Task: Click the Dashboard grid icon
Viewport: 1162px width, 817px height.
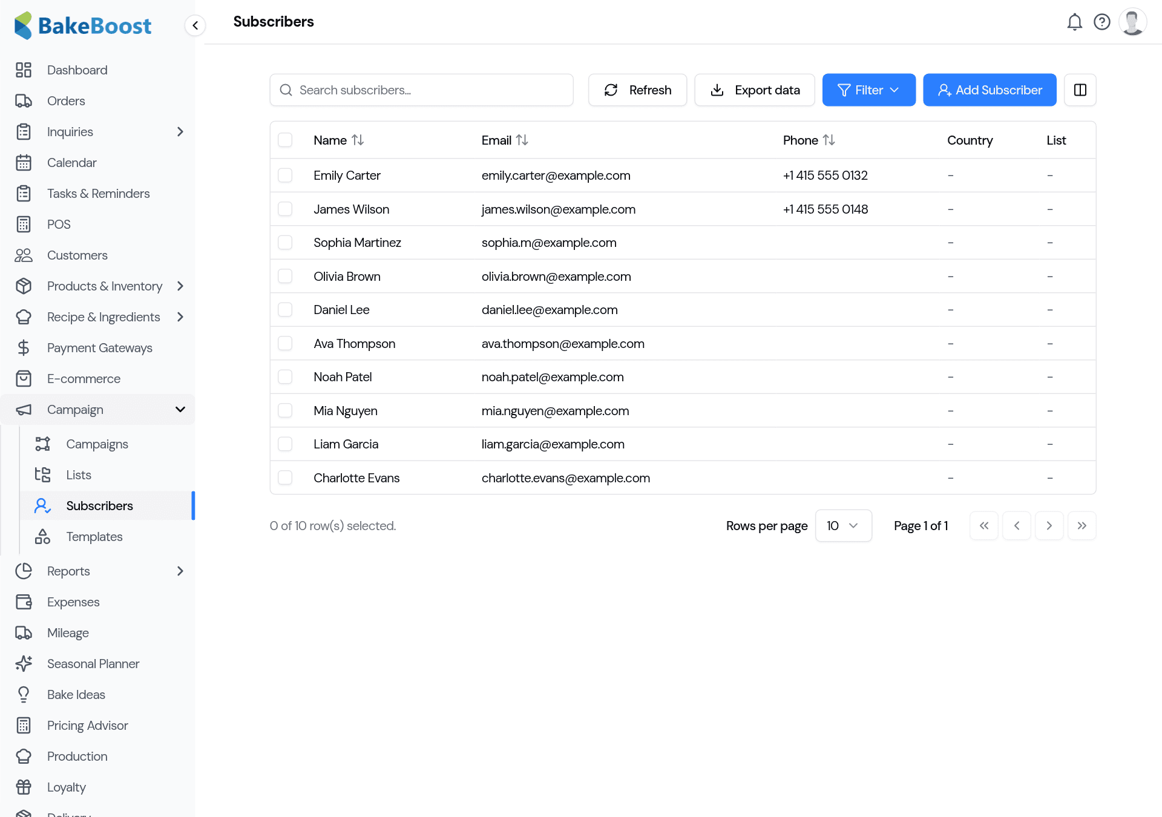Action: (24, 70)
